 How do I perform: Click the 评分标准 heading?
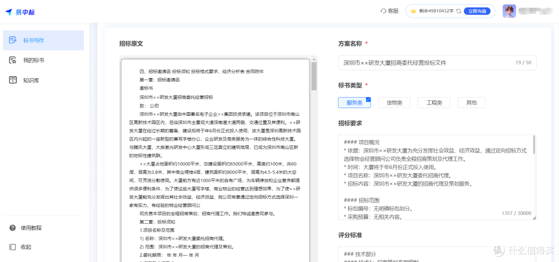pyautogui.click(x=350, y=235)
